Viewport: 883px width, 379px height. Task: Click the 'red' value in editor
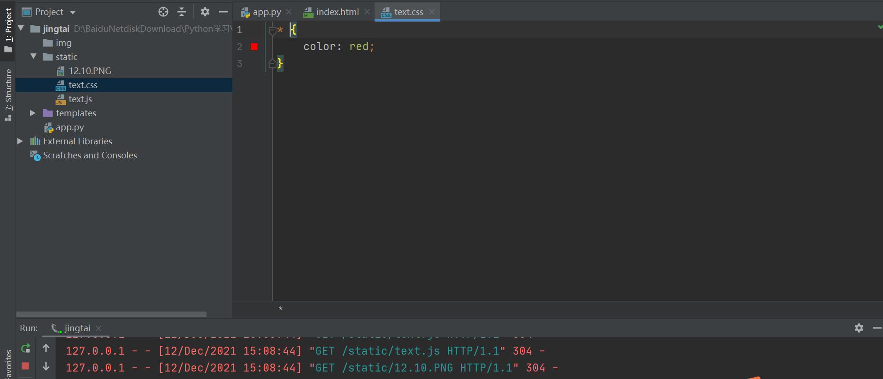point(359,46)
